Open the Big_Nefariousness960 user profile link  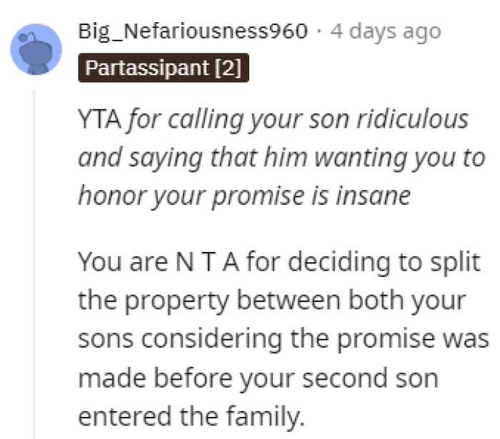193,31
